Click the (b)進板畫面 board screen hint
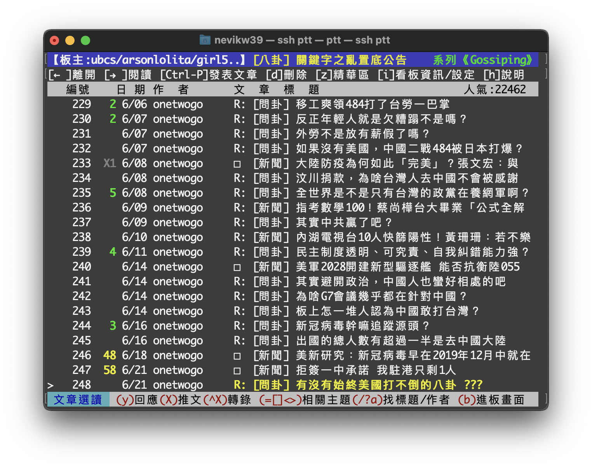 point(491,400)
